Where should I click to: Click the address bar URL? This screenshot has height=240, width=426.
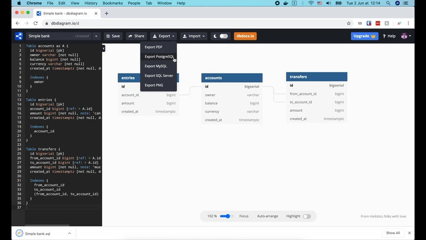point(65,23)
